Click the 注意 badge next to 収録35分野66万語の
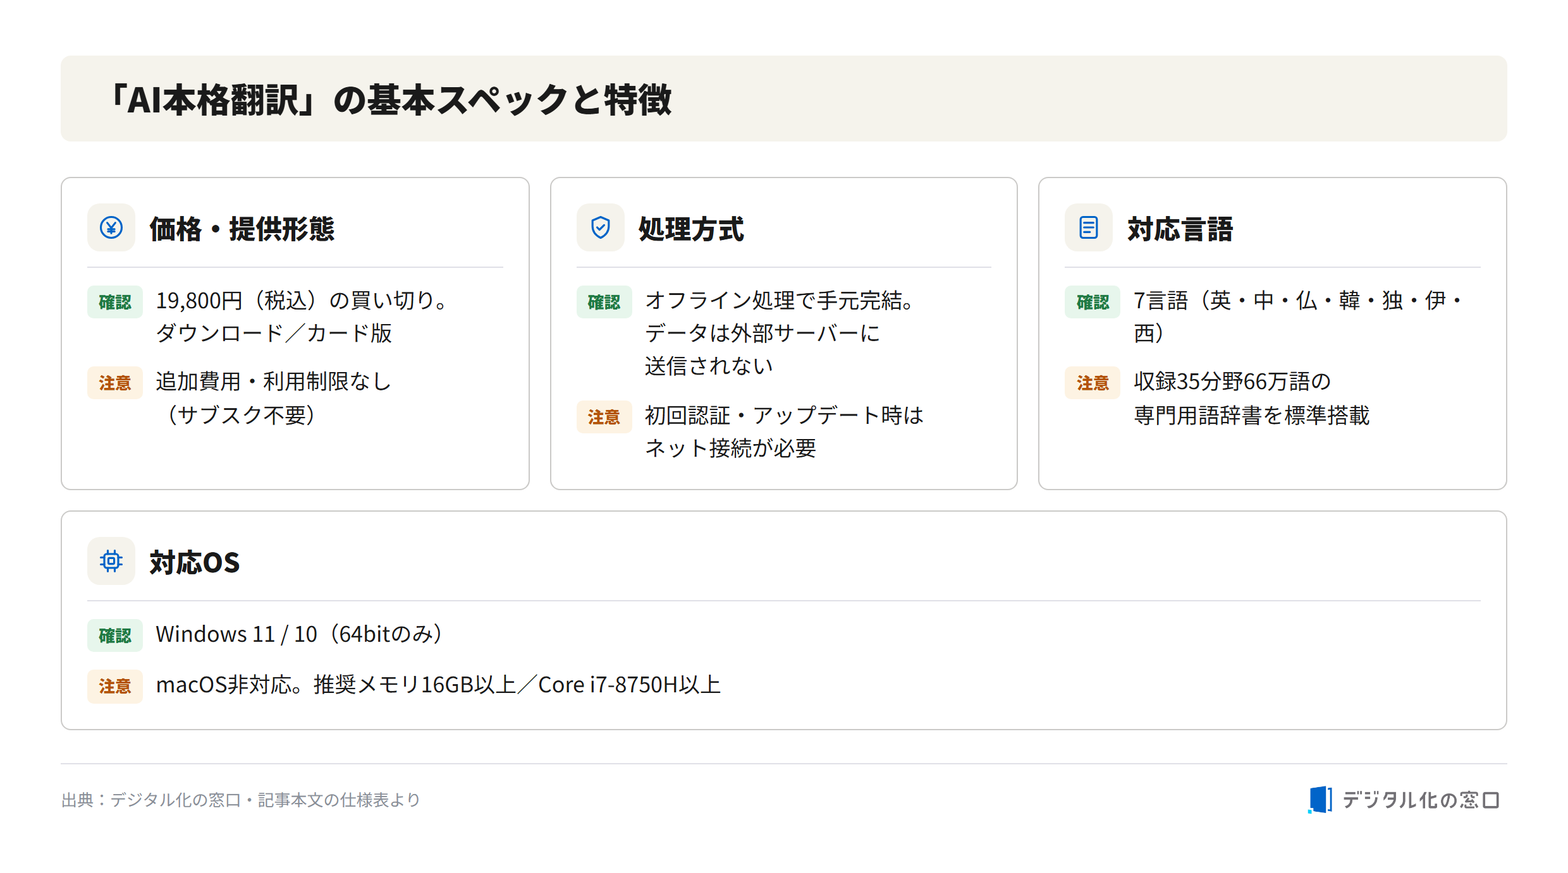The image size is (1568, 873). click(1093, 383)
